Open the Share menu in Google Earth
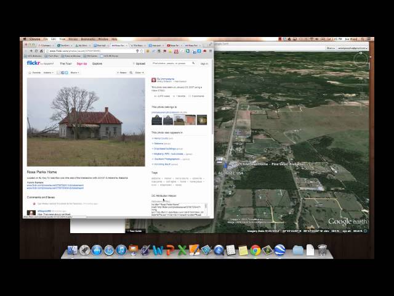Screen dimensions: 394x296 330,48
